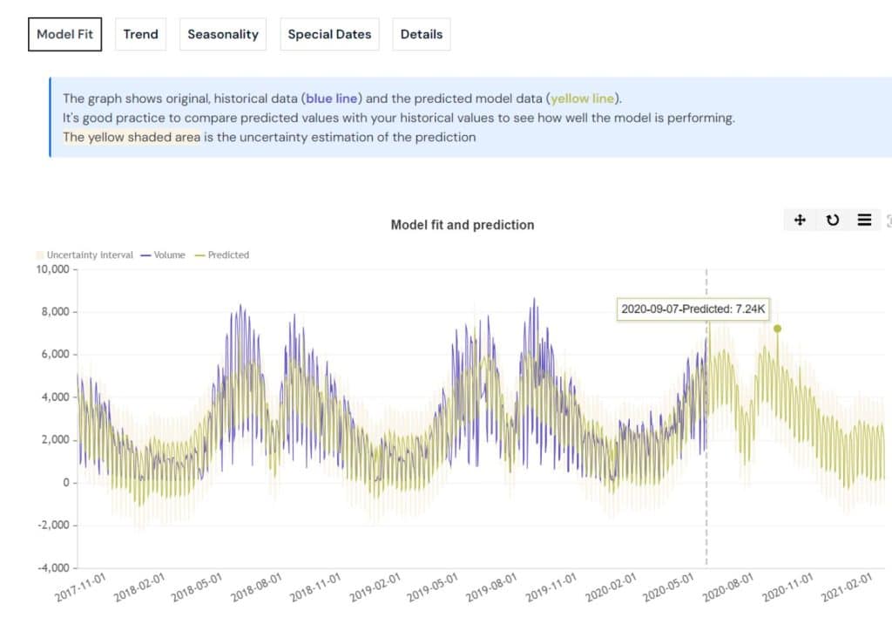Select the pan (move) chart tool

(x=800, y=221)
